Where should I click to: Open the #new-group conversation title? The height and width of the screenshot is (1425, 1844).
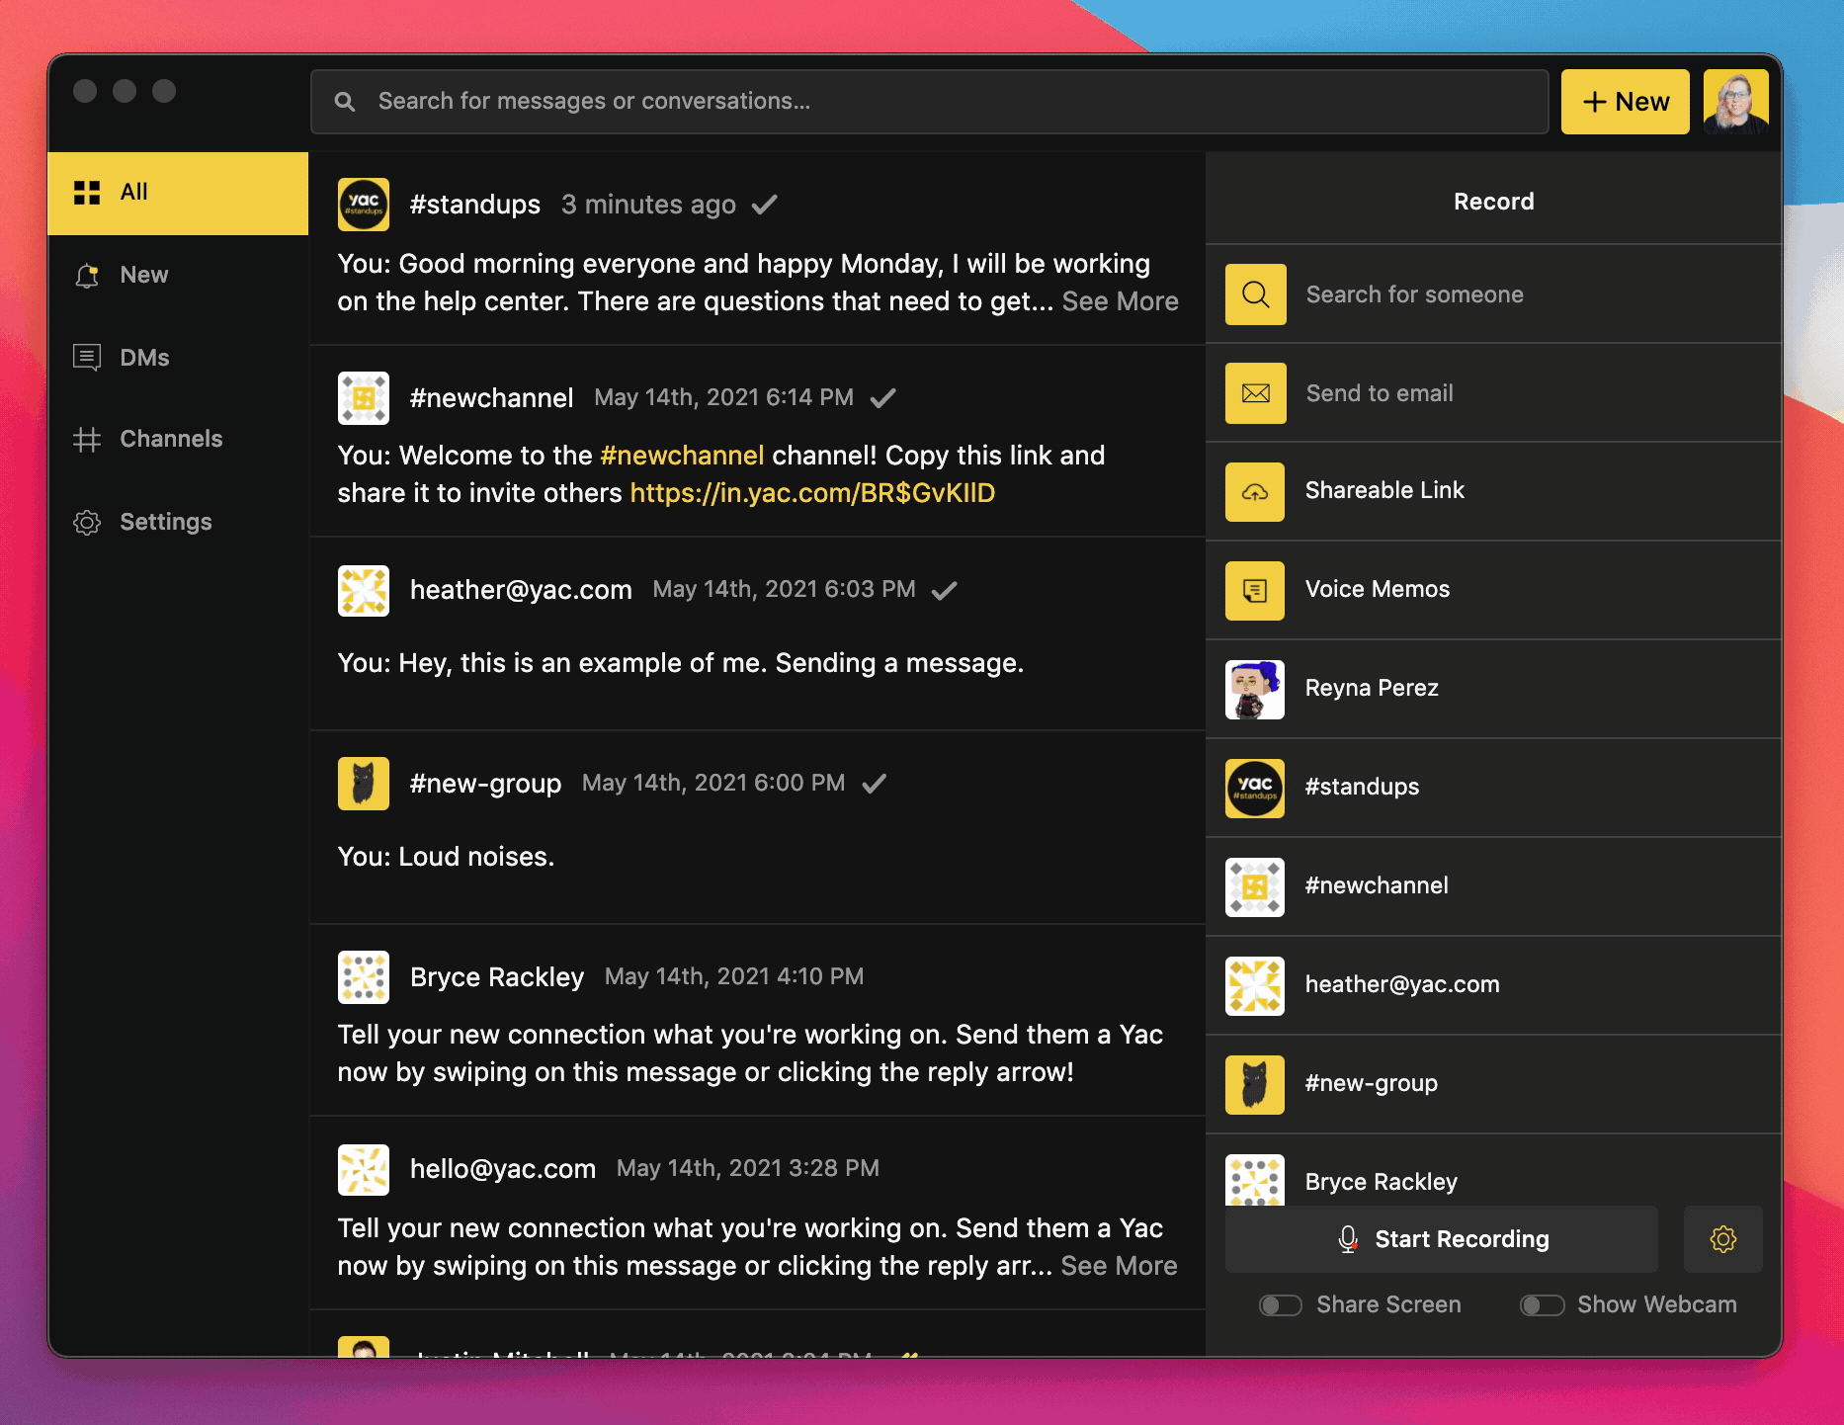pyautogui.click(x=485, y=784)
